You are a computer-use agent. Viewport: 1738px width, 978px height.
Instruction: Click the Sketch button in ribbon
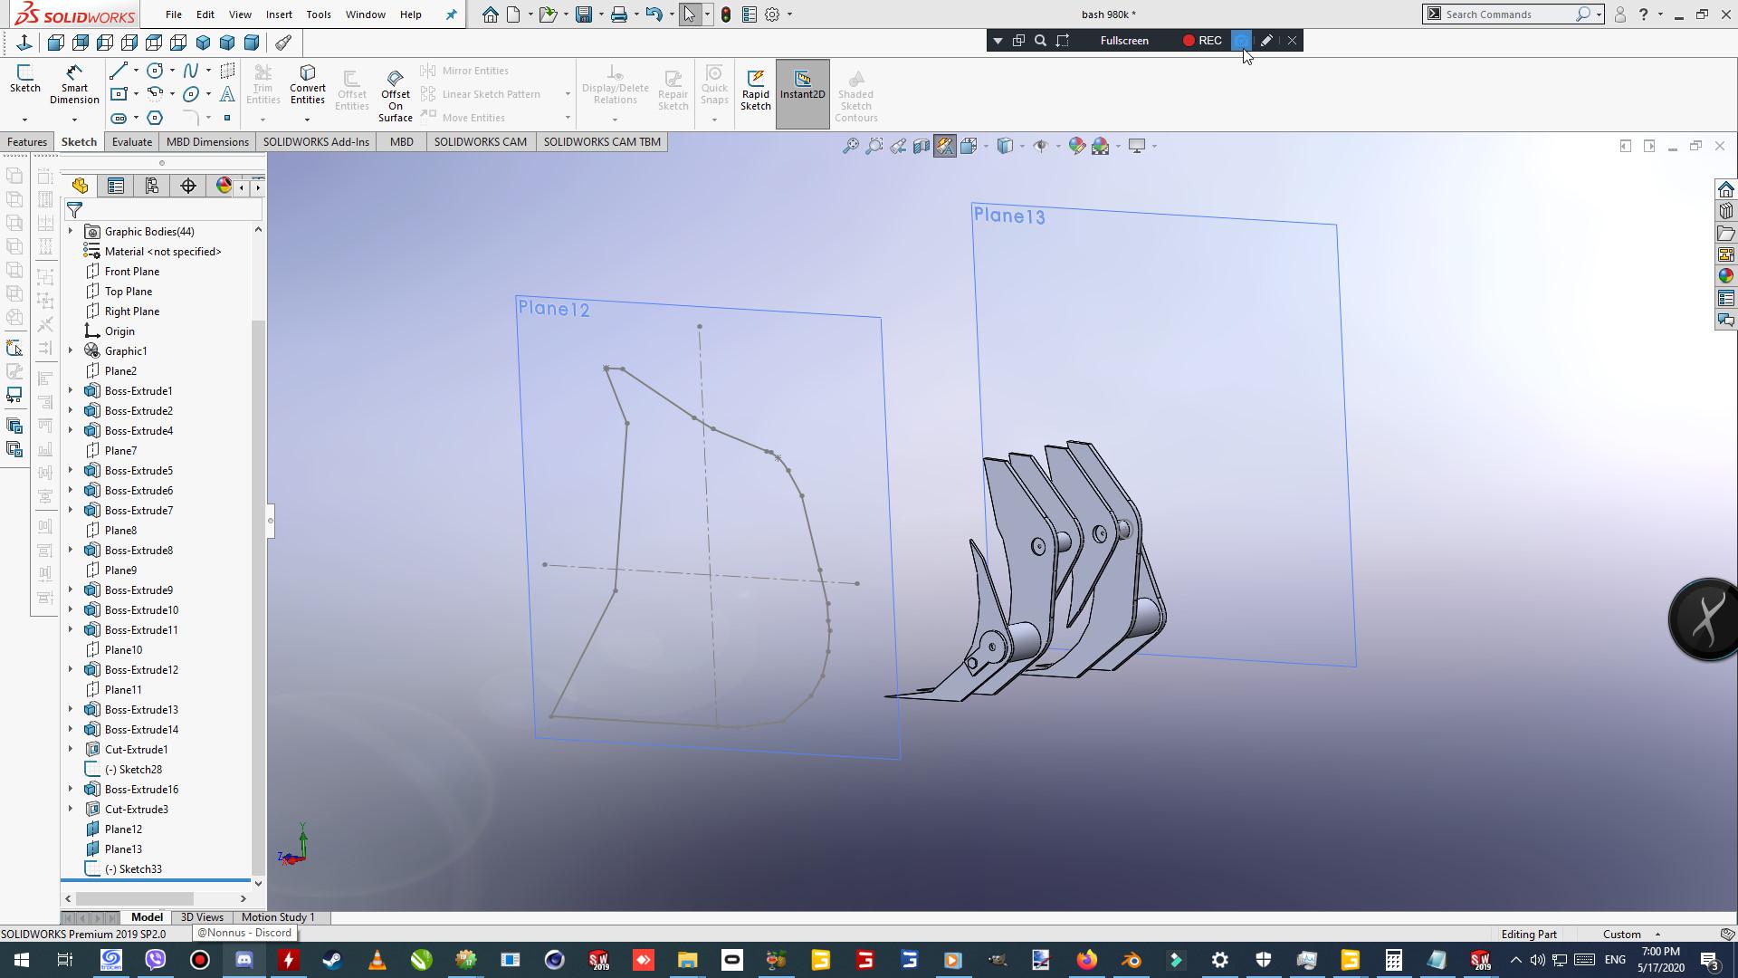pos(24,79)
